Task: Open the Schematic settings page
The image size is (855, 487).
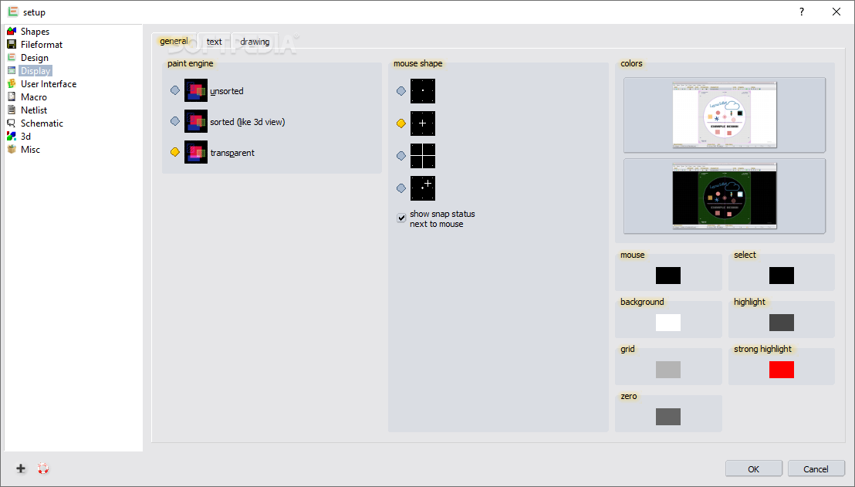Action: (42, 123)
